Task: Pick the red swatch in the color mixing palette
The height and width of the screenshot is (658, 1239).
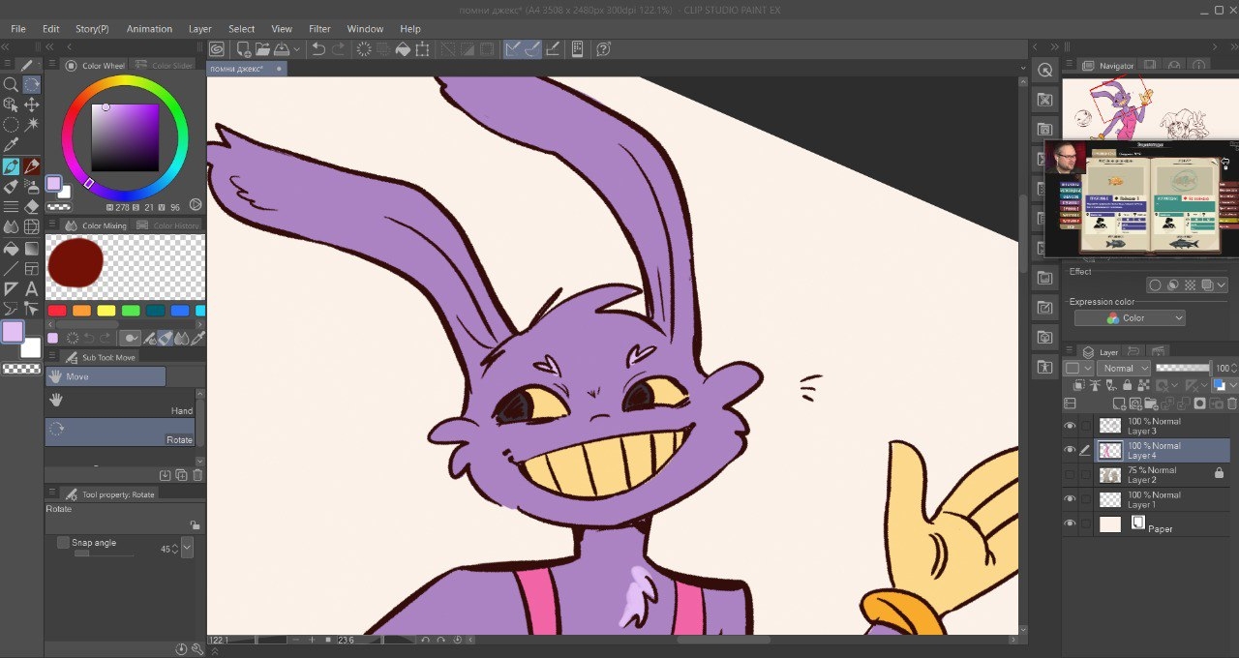Action: tap(57, 311)
